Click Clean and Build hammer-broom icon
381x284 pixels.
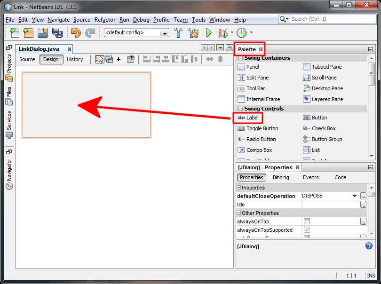click(x=193, y=32)
